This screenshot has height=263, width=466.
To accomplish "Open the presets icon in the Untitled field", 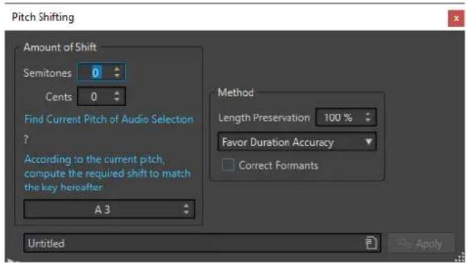I will [x=371, y=243].
